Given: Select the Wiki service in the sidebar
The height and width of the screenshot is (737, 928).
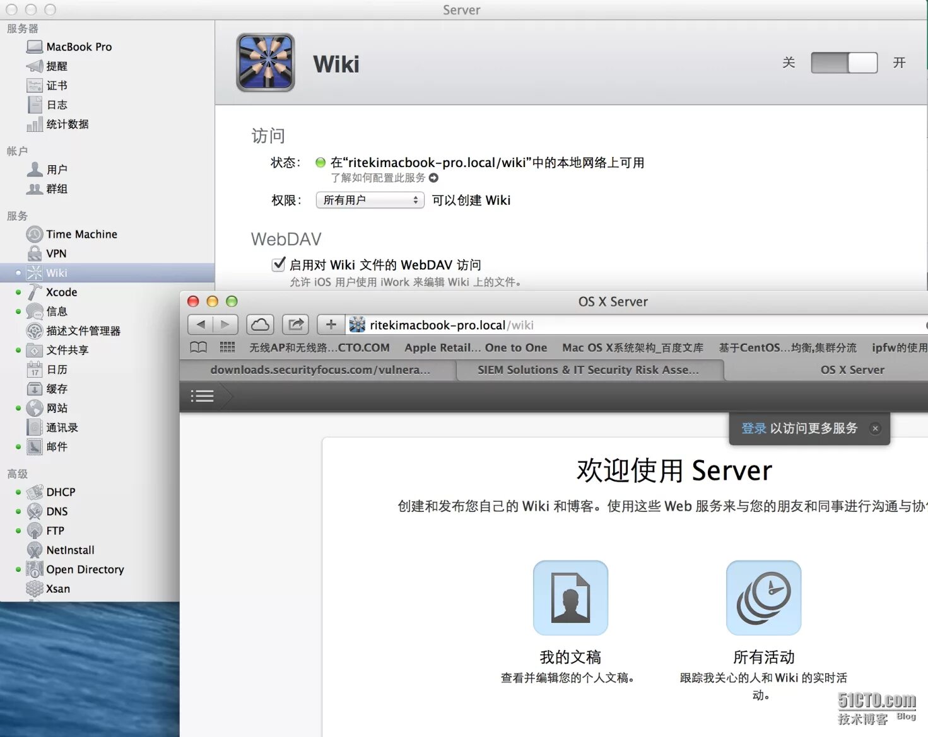Looking at the screenshot, I should (107, 273).
